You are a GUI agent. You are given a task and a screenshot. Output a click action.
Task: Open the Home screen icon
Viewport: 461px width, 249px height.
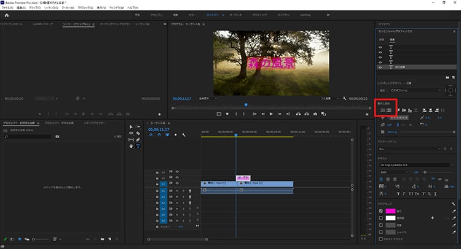(7, 15)
